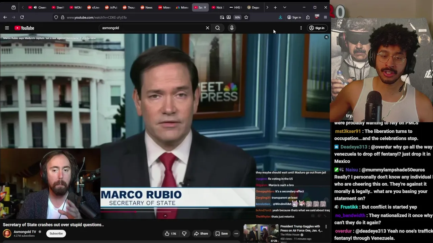Select chat username mst3kxer91
The width and height of the screenshot is (433, 243).
347,131
